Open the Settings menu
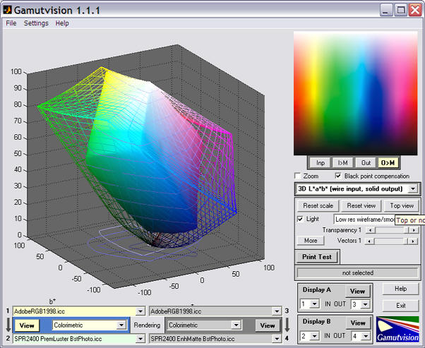 [x=36, y=23]
